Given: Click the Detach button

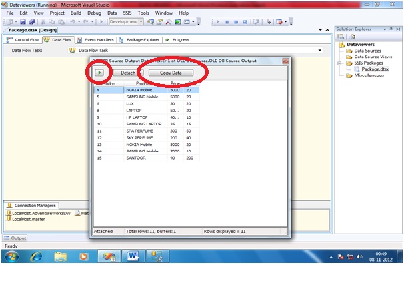Looking at the screenshot, I should (127, 72).
